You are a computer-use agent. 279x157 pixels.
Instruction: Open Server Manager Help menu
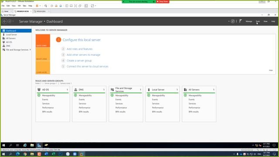tap(273, 21)
